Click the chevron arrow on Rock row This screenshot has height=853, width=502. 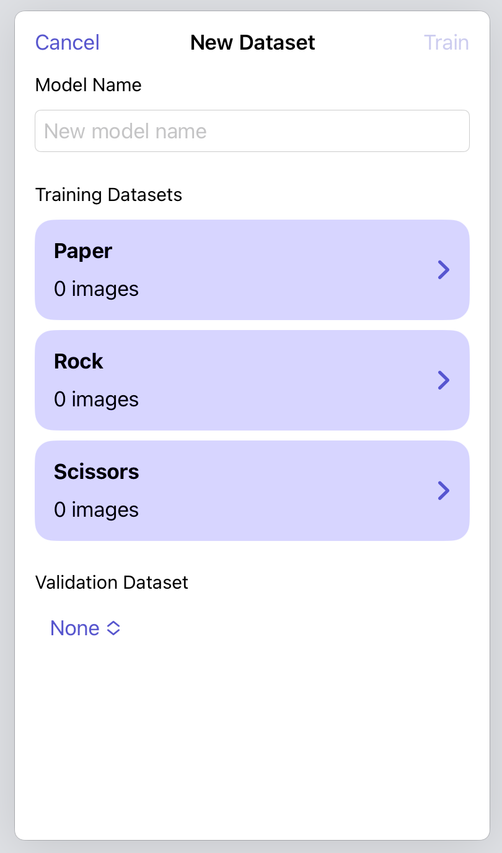tap(443, 380)
